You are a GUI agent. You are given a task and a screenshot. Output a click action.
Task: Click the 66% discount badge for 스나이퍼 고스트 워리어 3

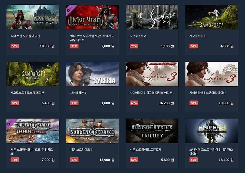tap(194, 160)
